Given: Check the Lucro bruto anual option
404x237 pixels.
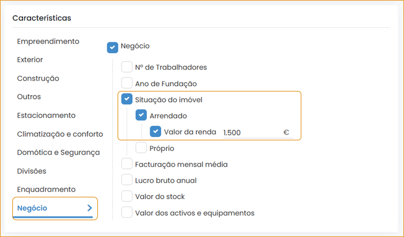Looking at the screenshot, I should click(x=127, y=180).
